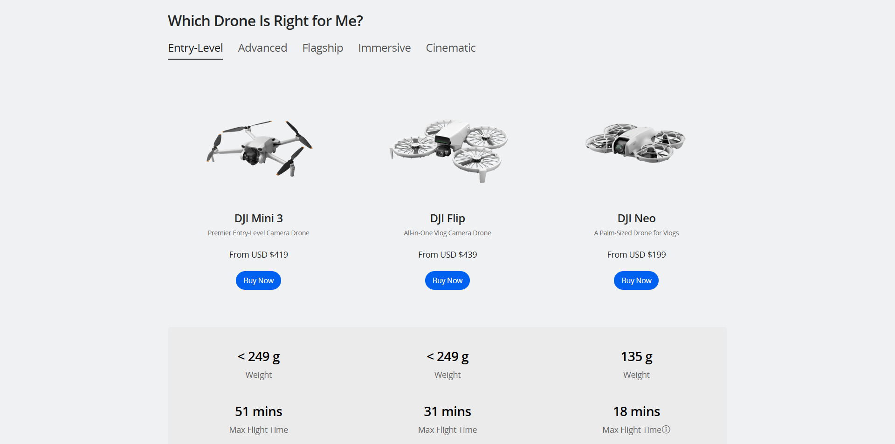Click the info icon beside Neo's Max Flight Time
895x444 pixels.
tap(666, 430)
